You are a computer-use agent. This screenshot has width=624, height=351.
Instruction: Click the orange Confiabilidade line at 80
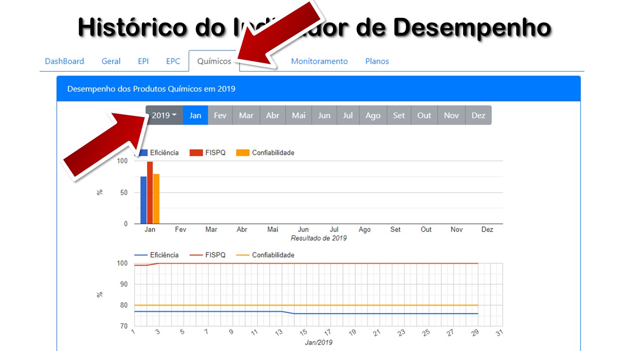307,305
